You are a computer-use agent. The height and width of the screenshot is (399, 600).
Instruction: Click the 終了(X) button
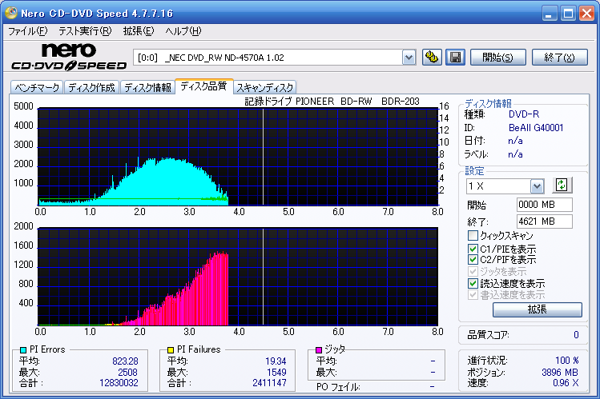(560, 58)
